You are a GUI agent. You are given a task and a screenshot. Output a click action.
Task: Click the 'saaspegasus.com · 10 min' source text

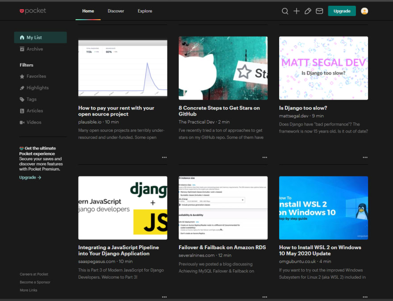105,261
